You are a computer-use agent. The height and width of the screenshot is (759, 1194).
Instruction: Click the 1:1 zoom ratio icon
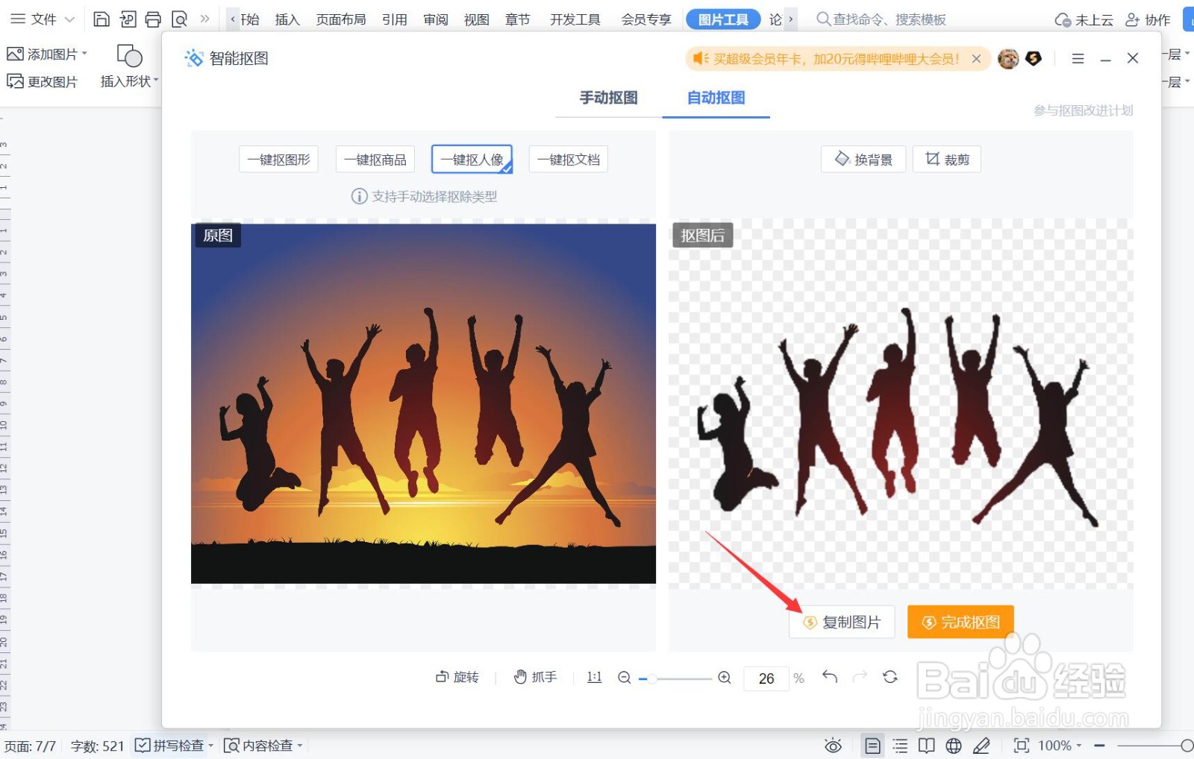click(x=593, y=676)
